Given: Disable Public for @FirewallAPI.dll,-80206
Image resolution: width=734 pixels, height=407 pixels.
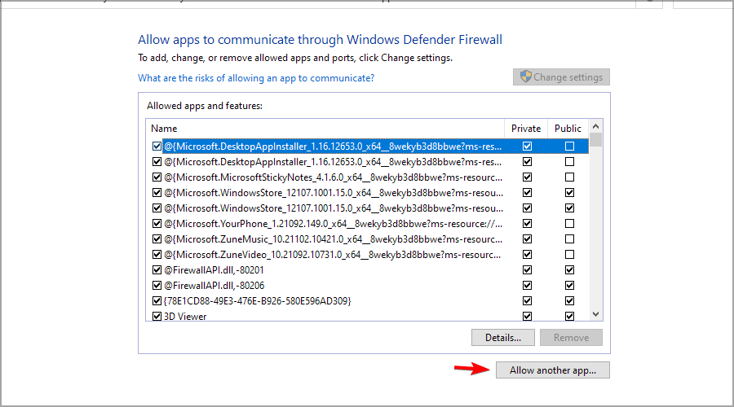Looking at the screenshot, I should coord(569,285).
